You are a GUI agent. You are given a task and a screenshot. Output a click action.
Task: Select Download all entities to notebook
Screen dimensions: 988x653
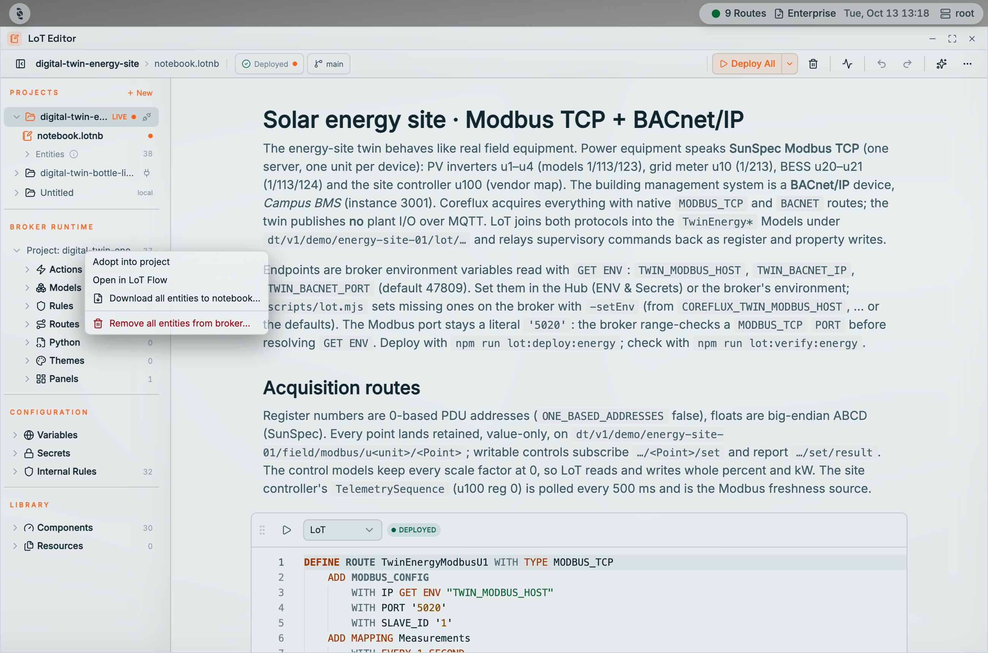pyautogui.click(x=176, y=298)
